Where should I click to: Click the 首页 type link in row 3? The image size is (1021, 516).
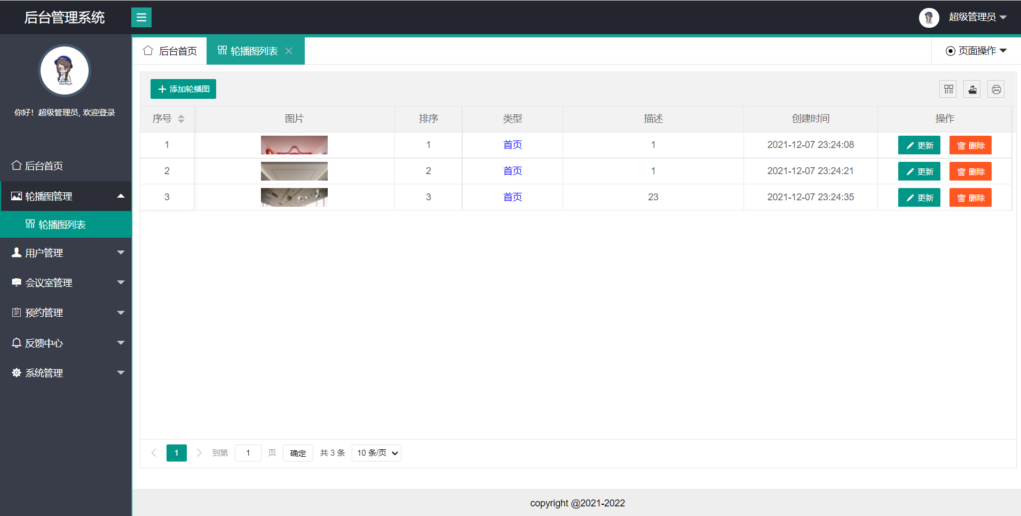pyautogui.click(x=512, y=197)
